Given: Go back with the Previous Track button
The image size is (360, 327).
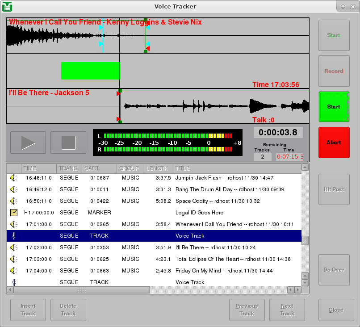Looking at the screenshot, I should point(247,310).
